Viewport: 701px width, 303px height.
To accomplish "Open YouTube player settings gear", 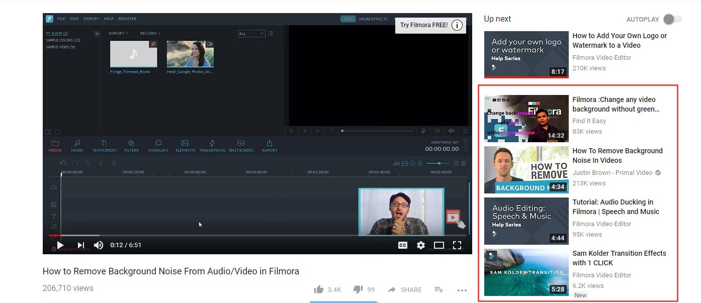I will click(x=421, y=245).
